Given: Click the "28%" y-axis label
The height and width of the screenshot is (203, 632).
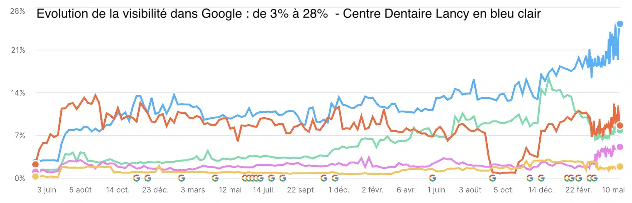Looking at the screenshot, I should coord(18,11).
